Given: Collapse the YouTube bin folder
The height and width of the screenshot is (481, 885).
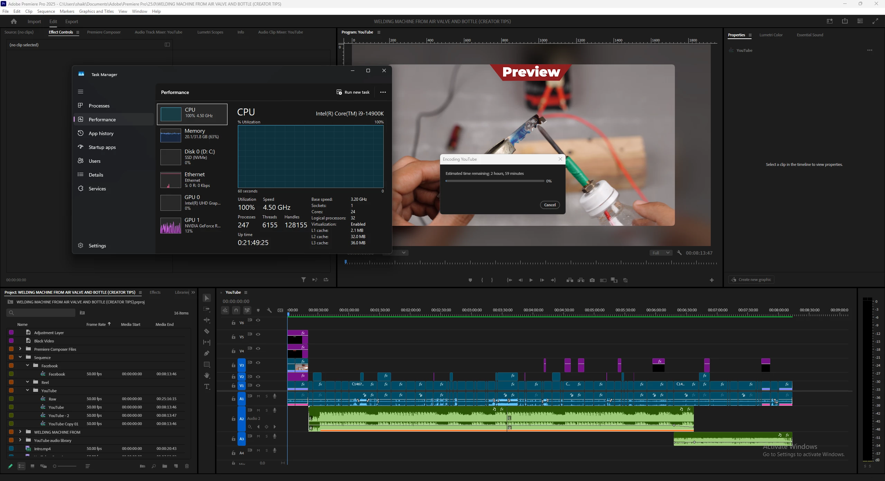Looking at the screenshot, I should tap(27, 390).
